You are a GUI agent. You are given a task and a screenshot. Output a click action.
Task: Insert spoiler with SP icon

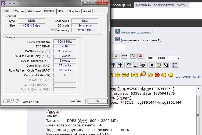[x=166, y=65]
